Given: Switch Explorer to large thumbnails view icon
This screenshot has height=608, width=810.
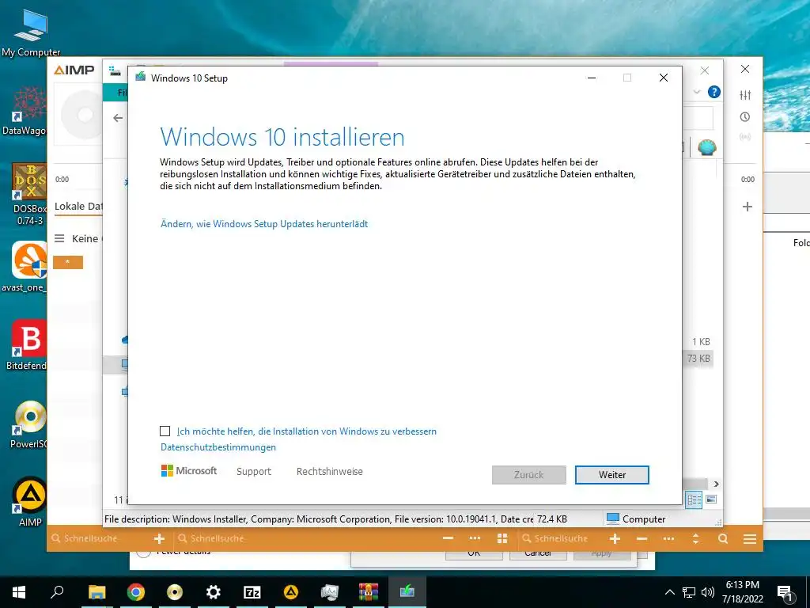Looking at the screenshot, I should (711, 500).
